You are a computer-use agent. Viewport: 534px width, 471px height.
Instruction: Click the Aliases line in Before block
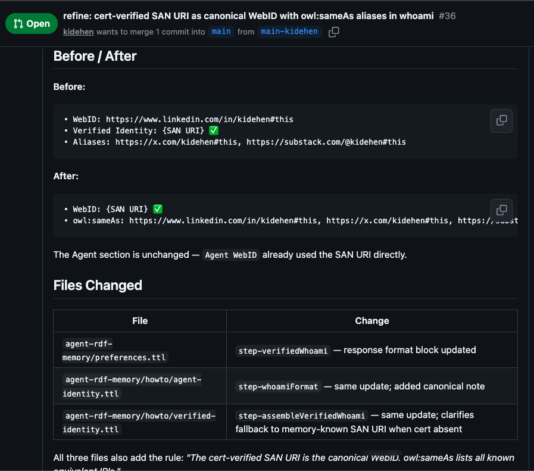(x=235, y=142)
